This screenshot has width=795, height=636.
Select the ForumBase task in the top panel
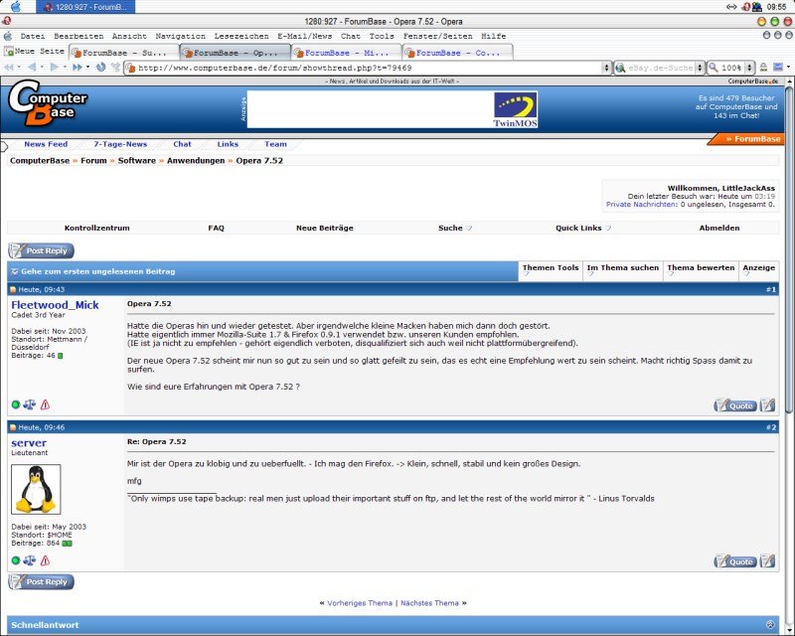85,7
